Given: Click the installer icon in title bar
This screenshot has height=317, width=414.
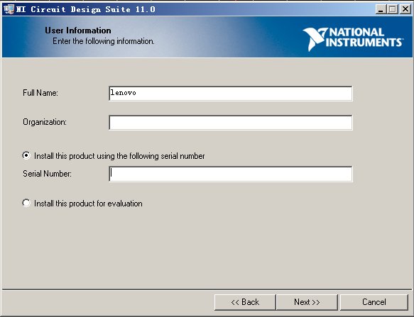Looking at the screenshot, I should [9, 9].
